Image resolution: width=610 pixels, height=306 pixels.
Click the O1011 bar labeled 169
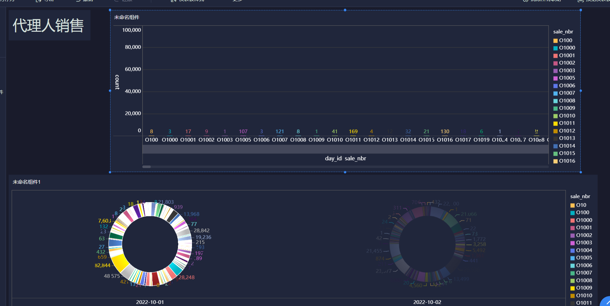coord(353,135)
